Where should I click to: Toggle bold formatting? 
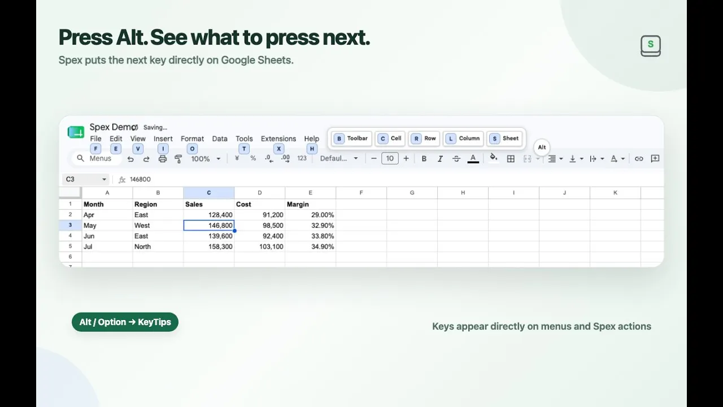(424, 159)
